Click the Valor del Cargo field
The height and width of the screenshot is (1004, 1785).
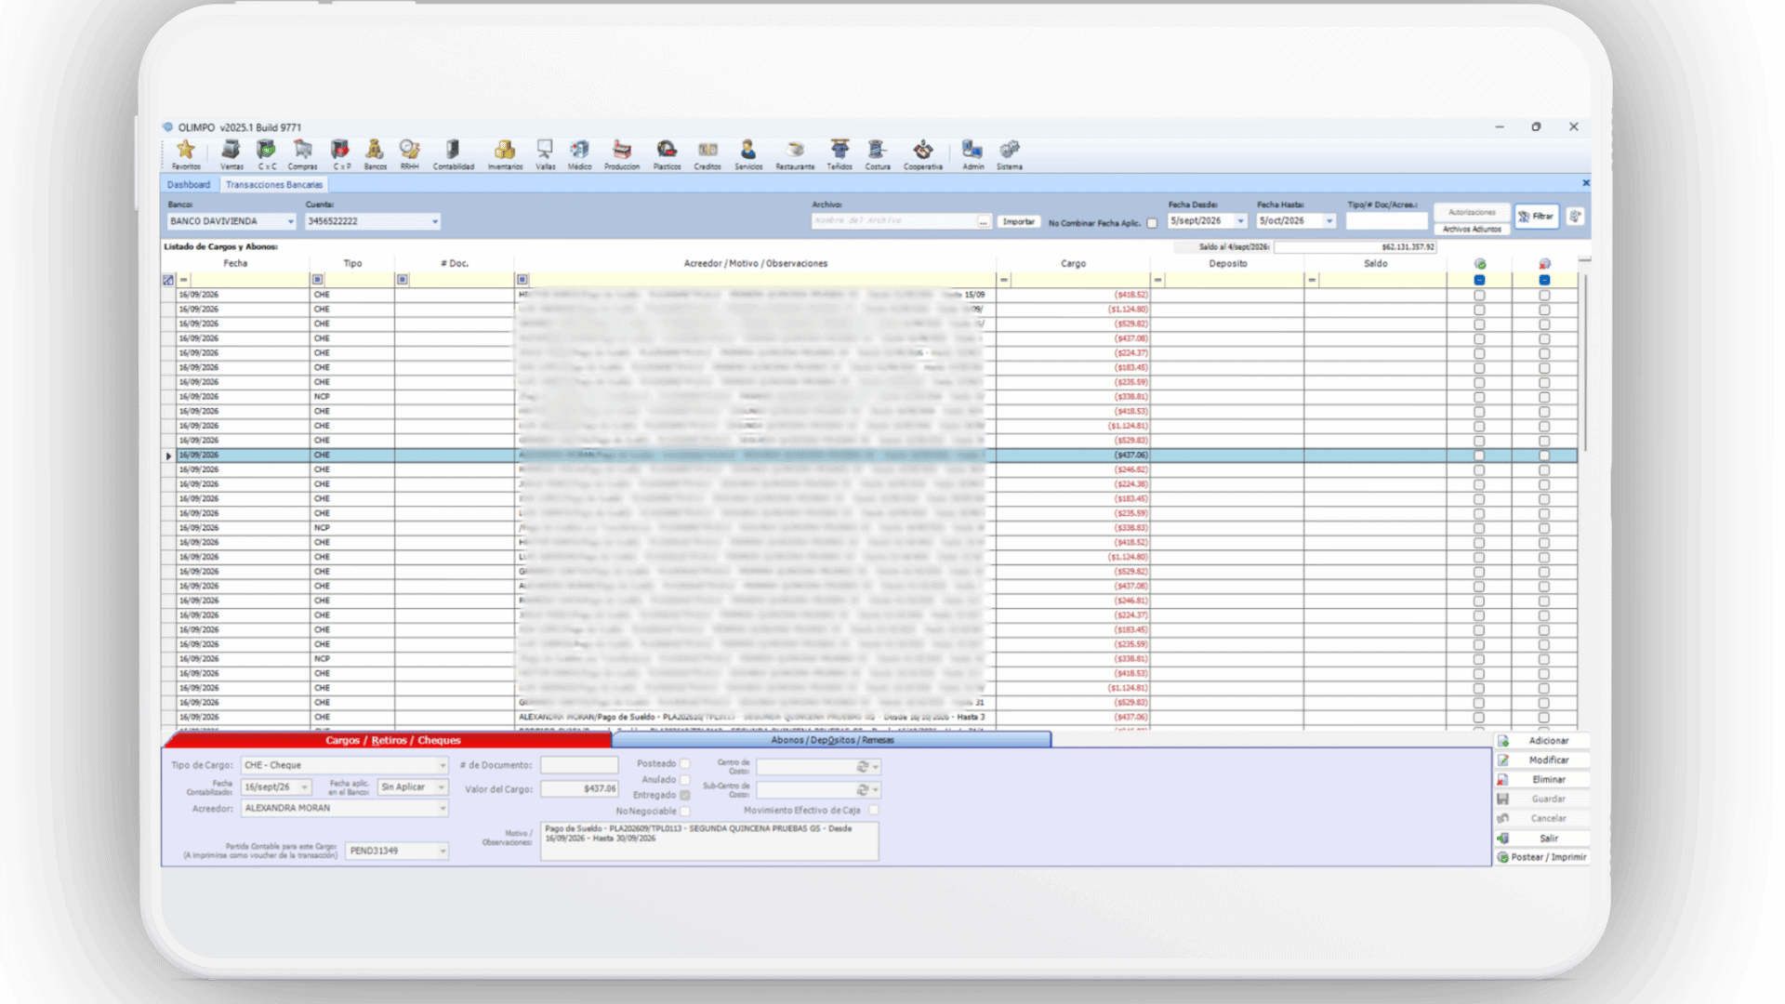579,788
